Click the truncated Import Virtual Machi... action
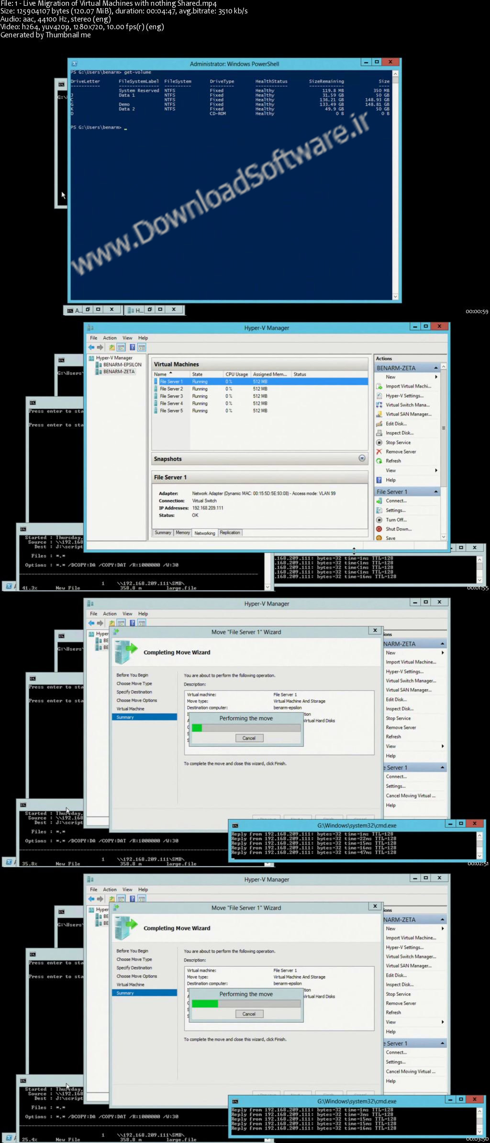Screen dimensions: 490x1143 tap(408, 386)
